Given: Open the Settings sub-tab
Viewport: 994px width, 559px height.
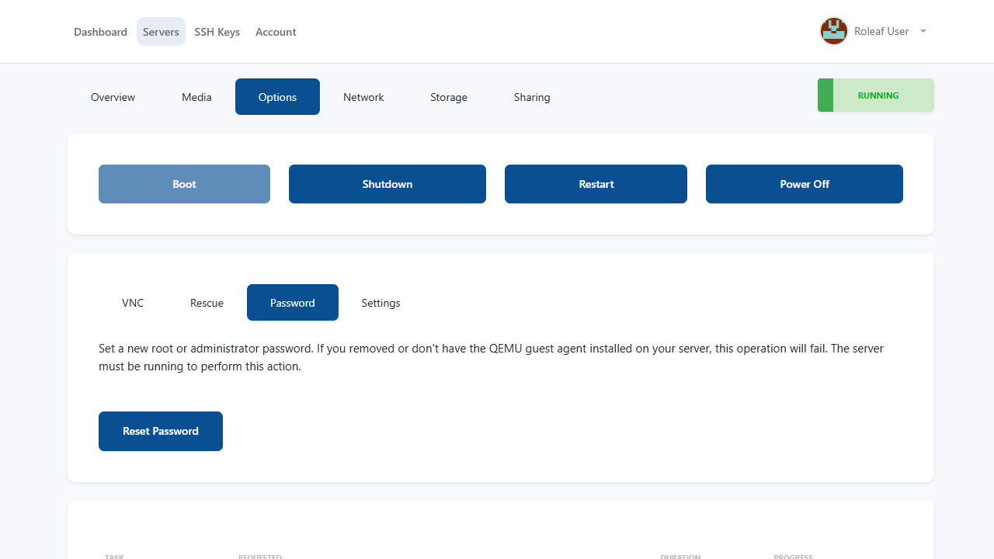Looking at the screenshot, I should click(x=381, y=303).
